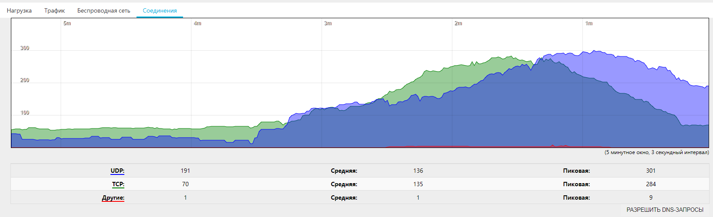Open the Беспроводная сеть tab

[103, 10]
